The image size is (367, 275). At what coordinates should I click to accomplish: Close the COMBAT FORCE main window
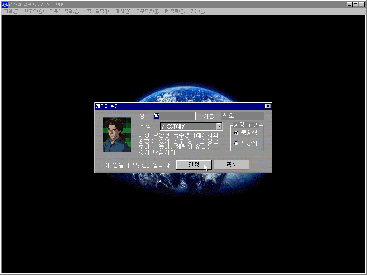tap(362, 4)
